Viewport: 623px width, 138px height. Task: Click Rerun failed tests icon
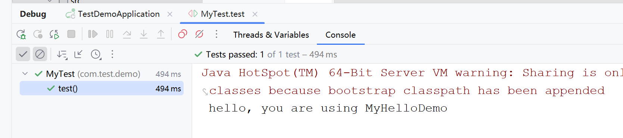[38, 34]
